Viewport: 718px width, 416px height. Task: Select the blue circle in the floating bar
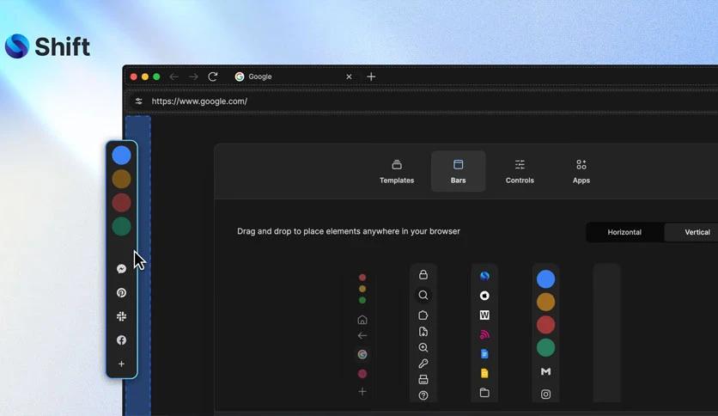[x=121, y=156]
